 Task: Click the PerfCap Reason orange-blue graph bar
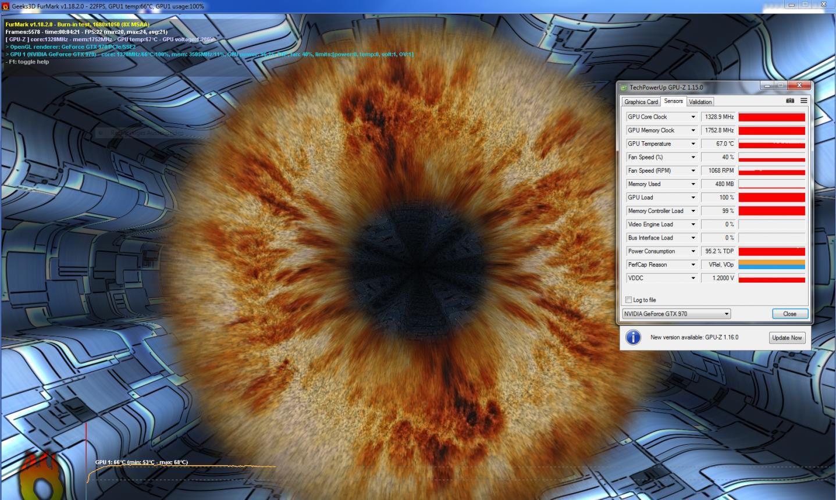[x=772, y=265]
